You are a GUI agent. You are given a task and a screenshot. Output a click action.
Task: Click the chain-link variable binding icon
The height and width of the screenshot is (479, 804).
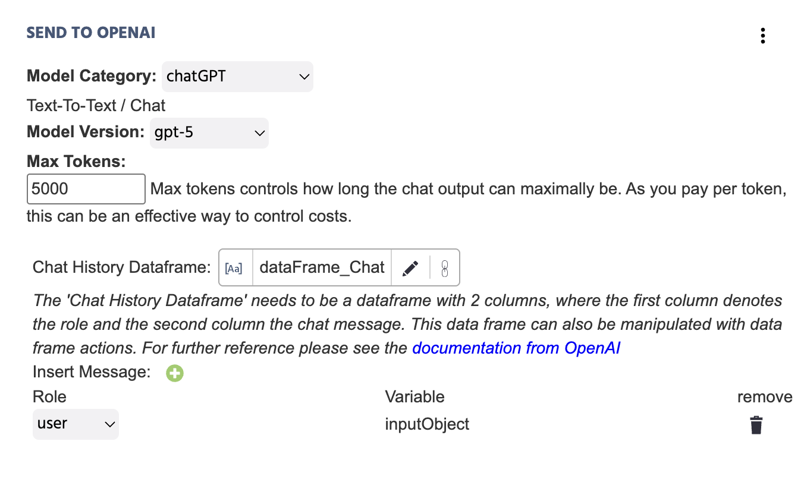point(442,267)
